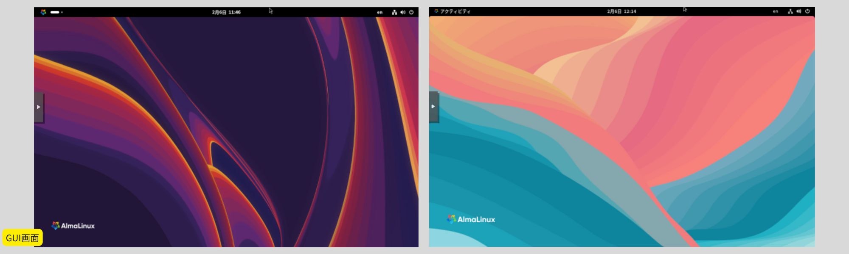Open 'en' input source menu on colorful desktop
This screenshot has width=849, height=254.
(x=776, y=11)
